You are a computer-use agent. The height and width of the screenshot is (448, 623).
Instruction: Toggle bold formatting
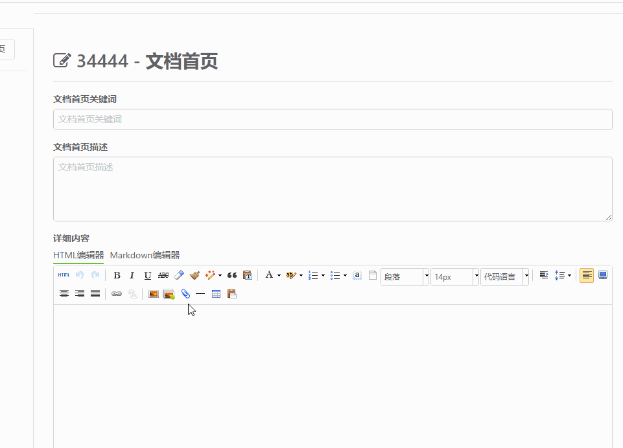coord(117,275)
